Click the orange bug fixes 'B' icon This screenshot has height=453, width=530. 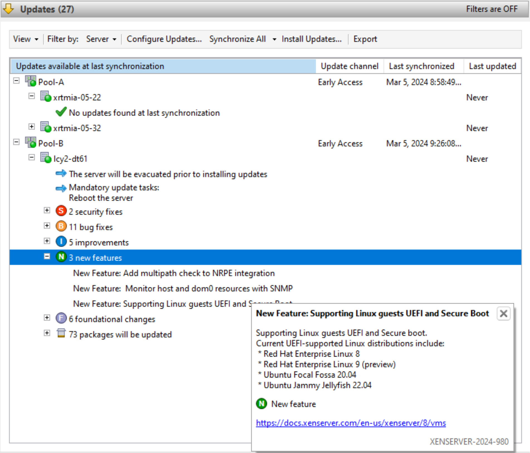point(61,226)
